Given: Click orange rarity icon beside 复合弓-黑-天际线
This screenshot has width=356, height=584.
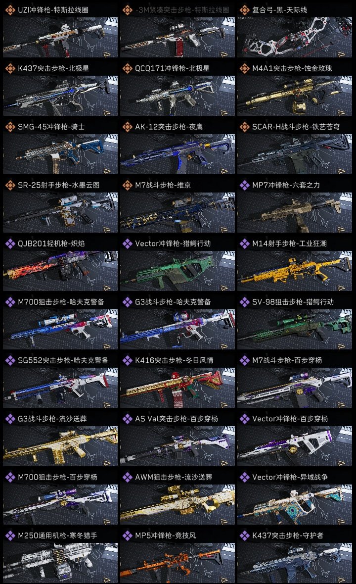Looking at the screenshot, I should (244, 10).
